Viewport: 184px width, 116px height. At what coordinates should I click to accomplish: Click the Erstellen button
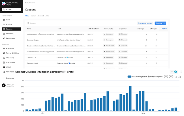(x=160, y=23)
